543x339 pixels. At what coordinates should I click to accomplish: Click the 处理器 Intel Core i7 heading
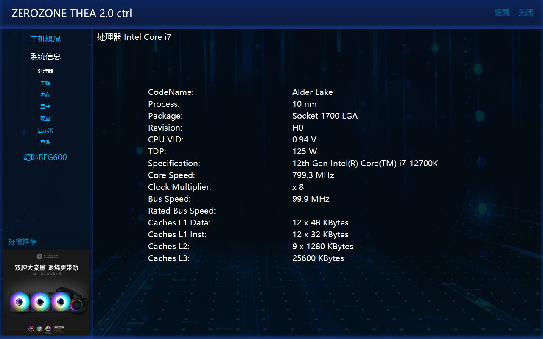[134, 37]
